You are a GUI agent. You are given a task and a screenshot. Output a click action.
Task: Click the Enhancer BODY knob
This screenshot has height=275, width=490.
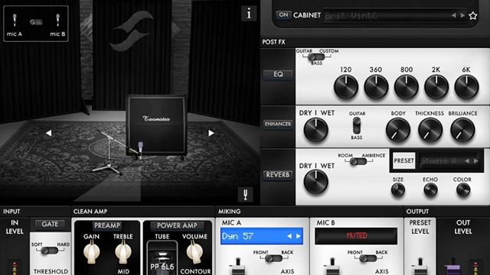[398, 130]
